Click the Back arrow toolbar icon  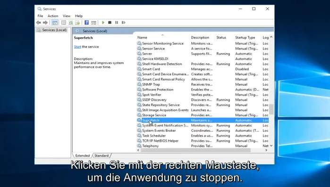coord(39,23)
